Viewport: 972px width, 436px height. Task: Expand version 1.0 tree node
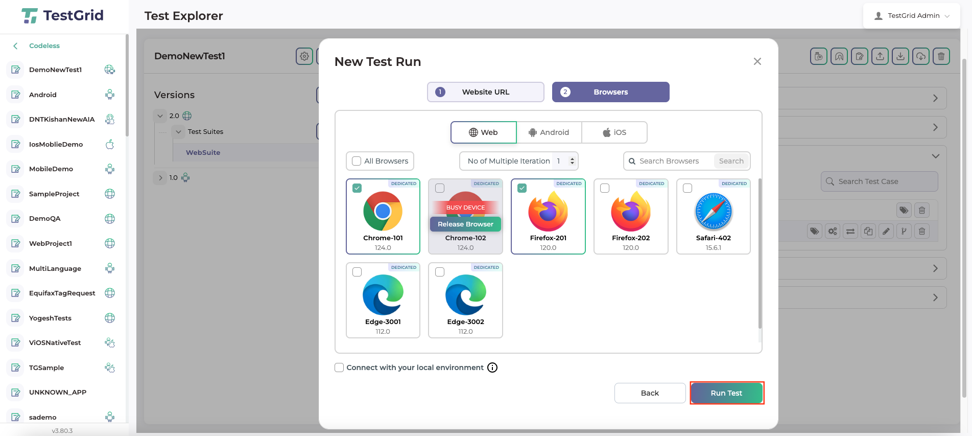coord(160,178)
